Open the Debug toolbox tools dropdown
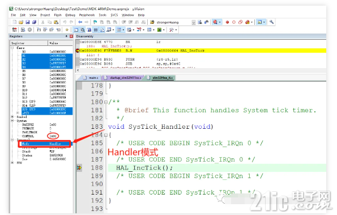The image size is (337, 215). click(x=176, y=29)
